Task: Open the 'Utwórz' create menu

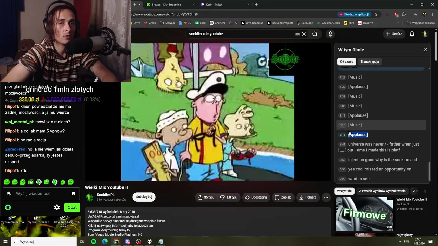Action: (x=394, y=34)
